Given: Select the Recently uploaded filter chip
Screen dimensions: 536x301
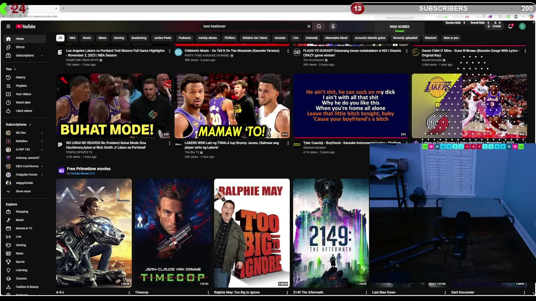Looking at the screenshot, I should tap(405, 38).
